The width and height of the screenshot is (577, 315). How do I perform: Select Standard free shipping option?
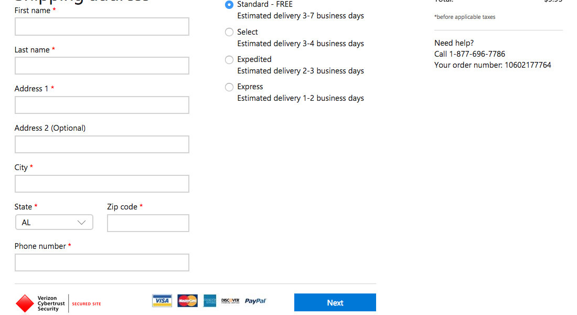pos(229,5)
